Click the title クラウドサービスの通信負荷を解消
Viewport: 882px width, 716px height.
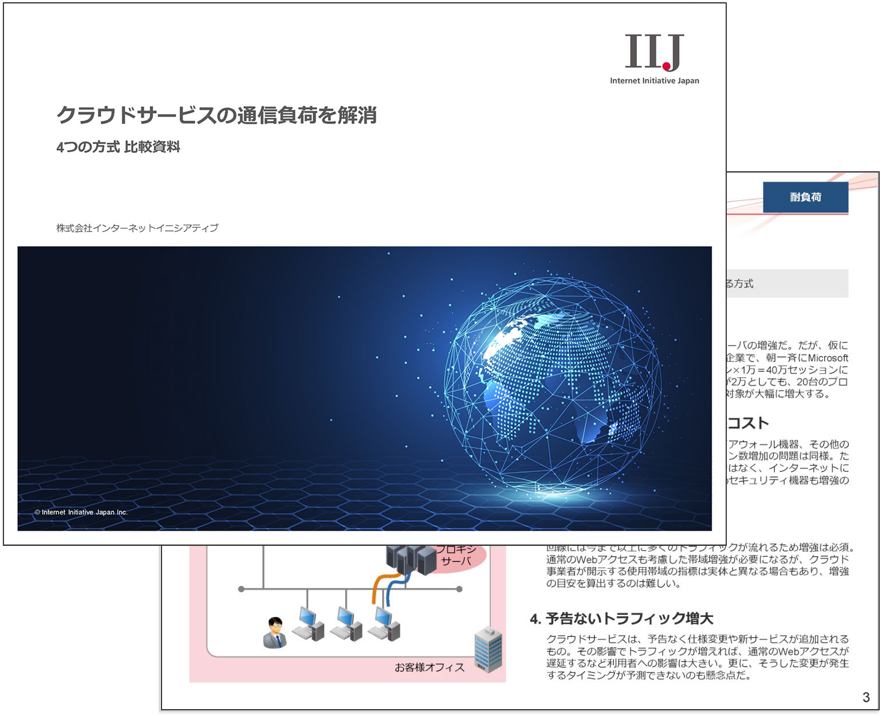click(216, 115)
